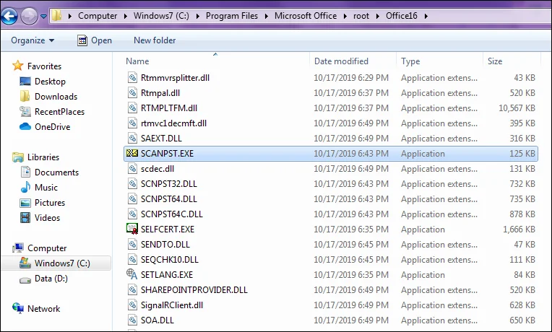Viewport: 552px width, 332px height.
Task: Select the SCNPST64.DLL file icon
Action: tap(132, 198)
